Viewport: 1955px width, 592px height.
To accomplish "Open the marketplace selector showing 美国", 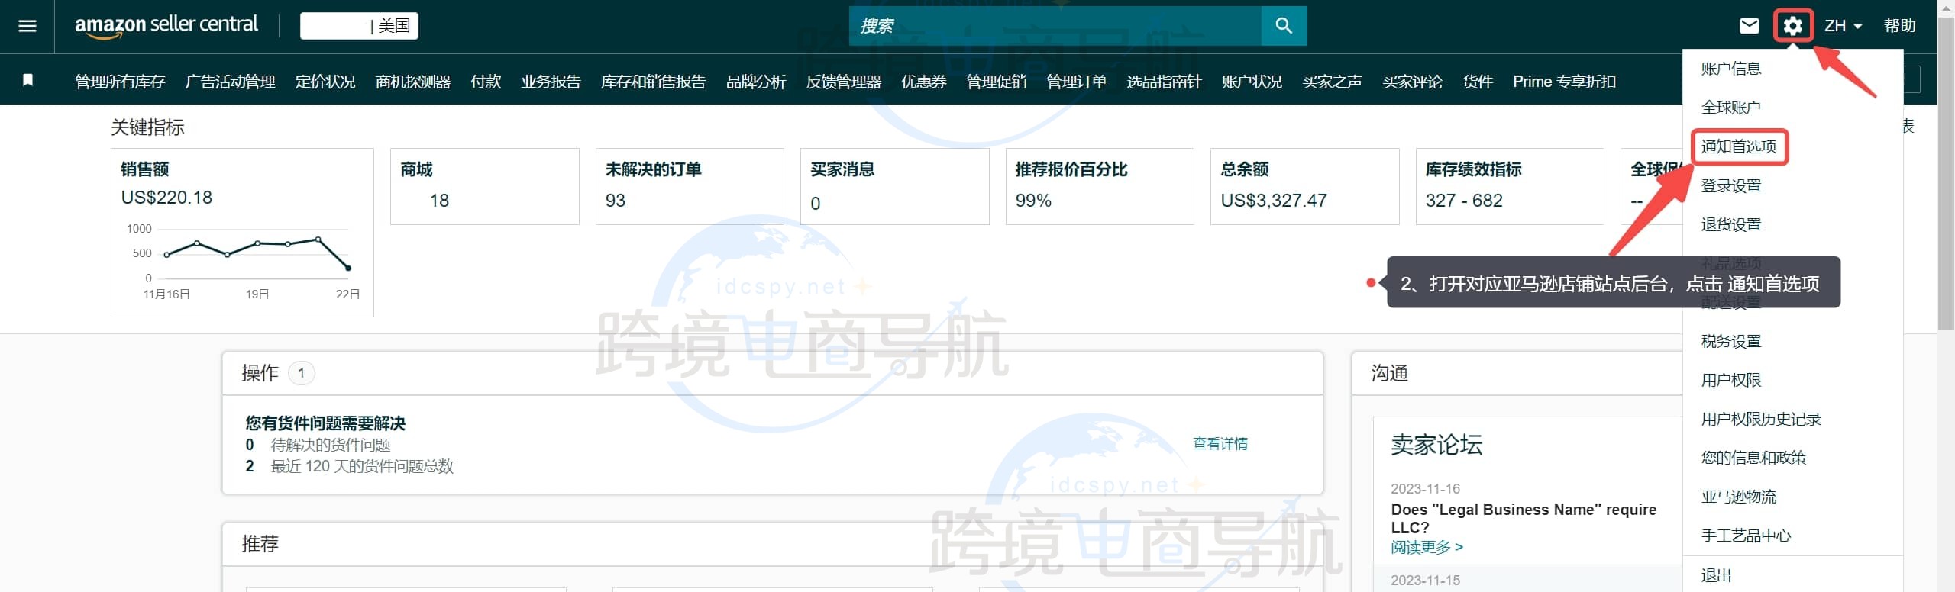I will (359, 26).
